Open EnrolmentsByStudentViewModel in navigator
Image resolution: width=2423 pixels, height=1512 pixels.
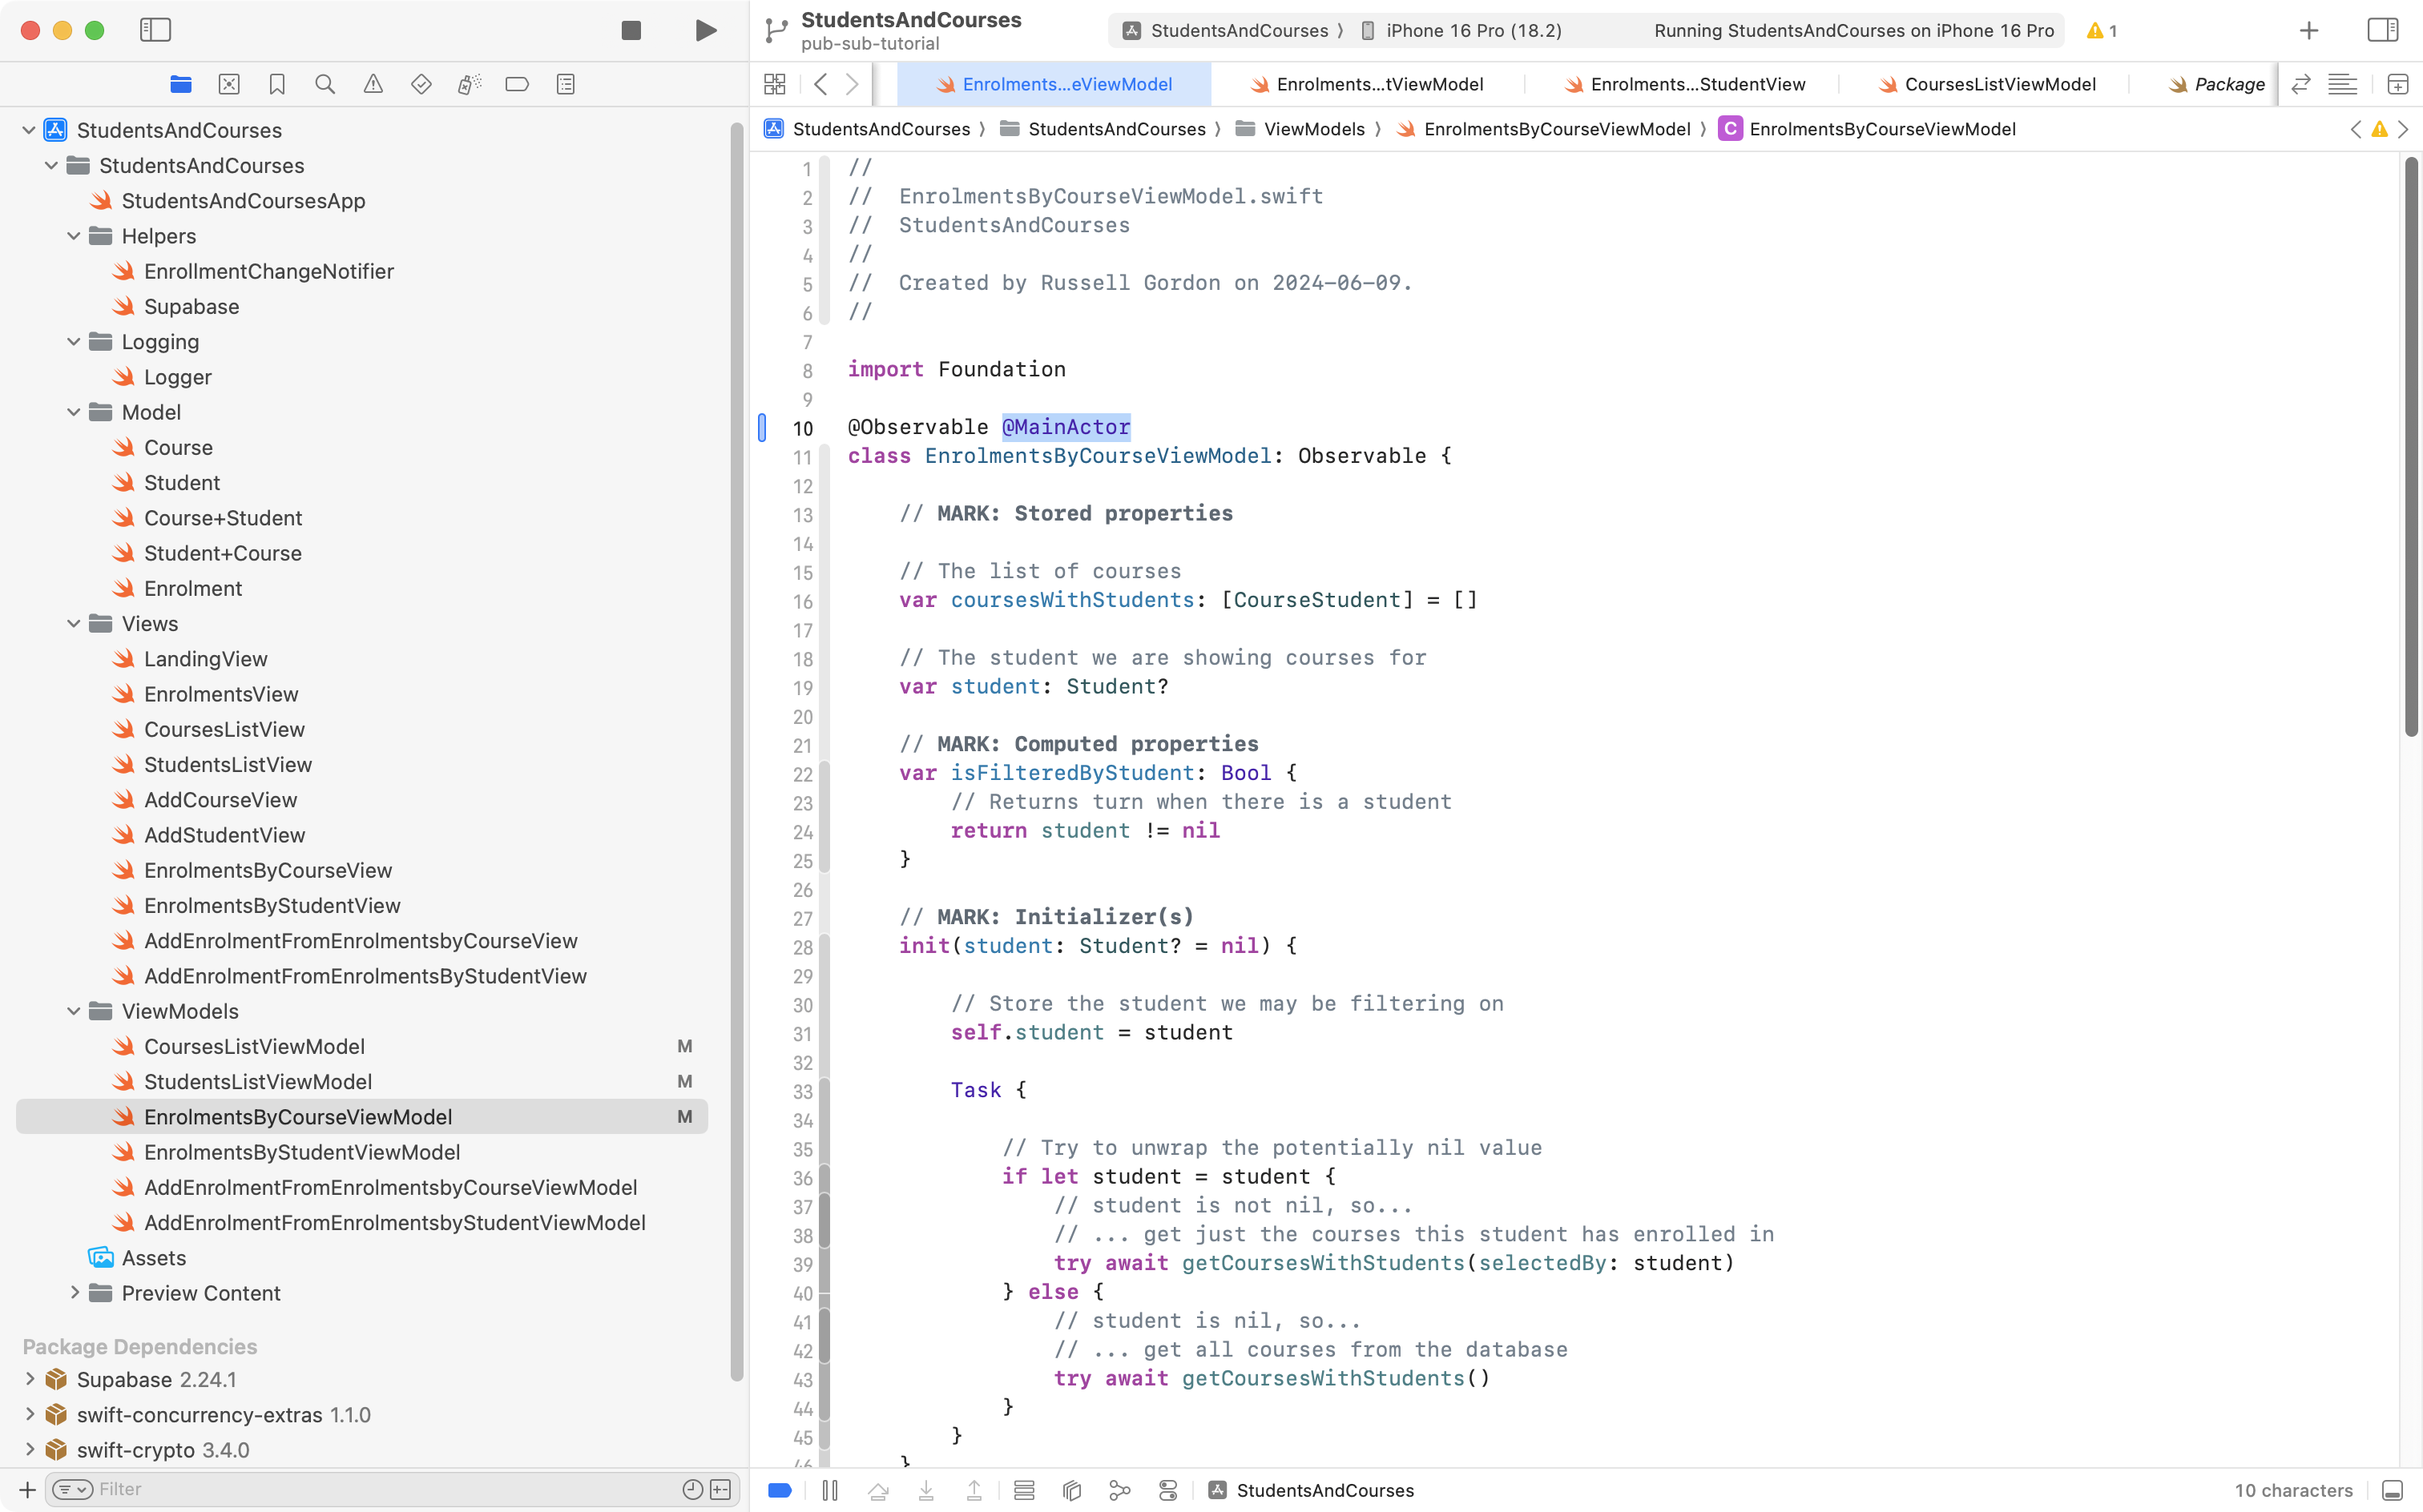point(301,1152)
